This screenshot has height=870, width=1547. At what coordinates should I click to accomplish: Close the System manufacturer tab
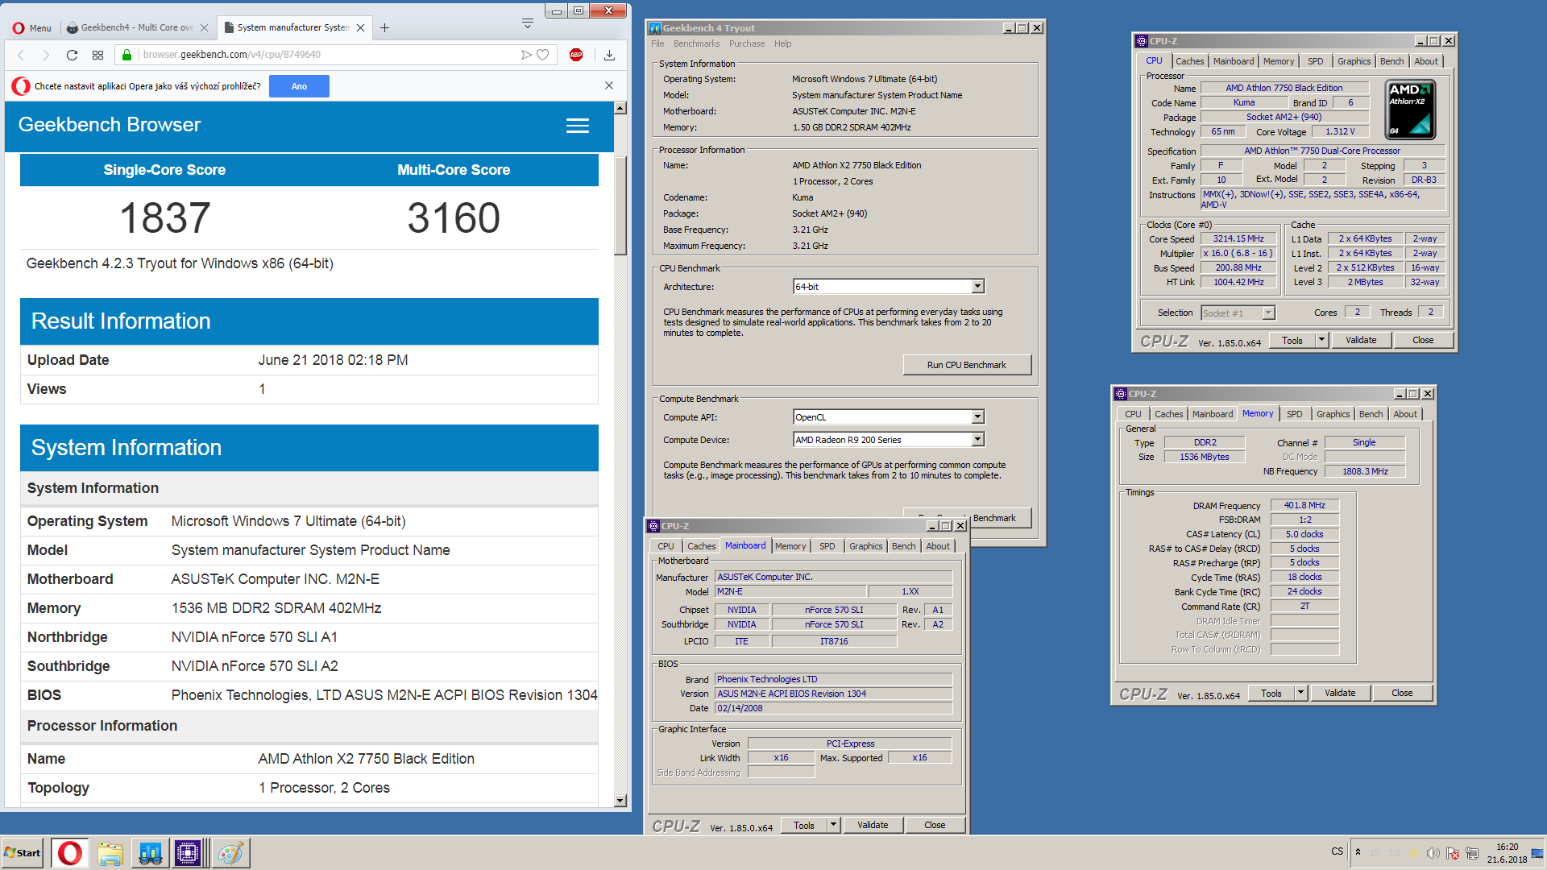[x=360, y=27]
